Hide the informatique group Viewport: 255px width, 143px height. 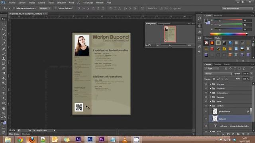click(x=206, y=93)
